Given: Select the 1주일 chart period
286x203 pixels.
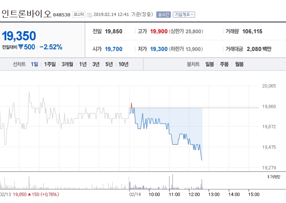Looking at the screenshot, I should [x=50, y=64].
